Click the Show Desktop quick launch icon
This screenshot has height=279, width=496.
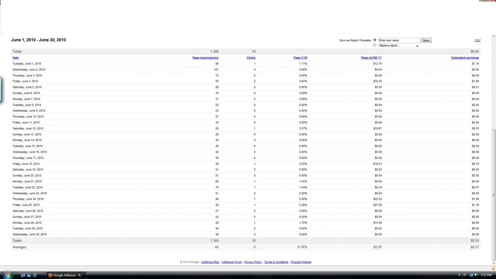click(23, 275)
